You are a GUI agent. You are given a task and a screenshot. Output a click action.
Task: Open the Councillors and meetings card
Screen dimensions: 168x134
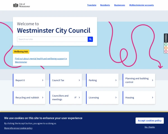(x=66, y=97)
